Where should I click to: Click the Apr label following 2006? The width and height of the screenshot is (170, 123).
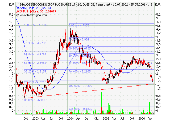click(150, 119)
